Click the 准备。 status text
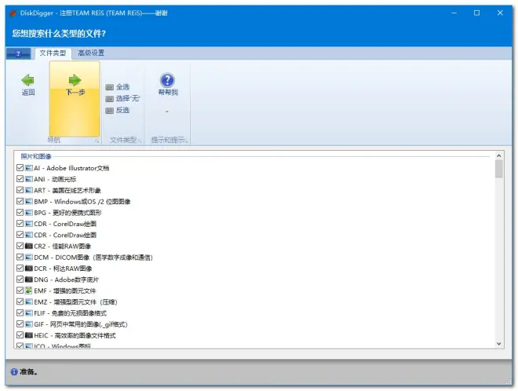 coord(29,372)
